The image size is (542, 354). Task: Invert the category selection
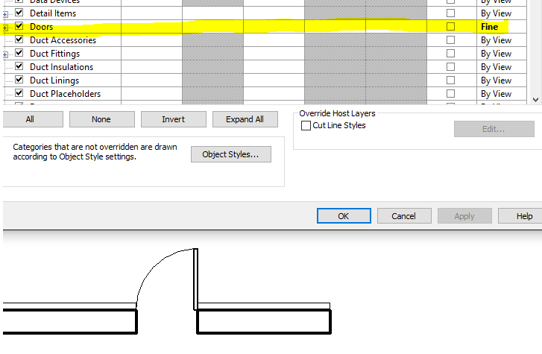[x=173, y=119]
